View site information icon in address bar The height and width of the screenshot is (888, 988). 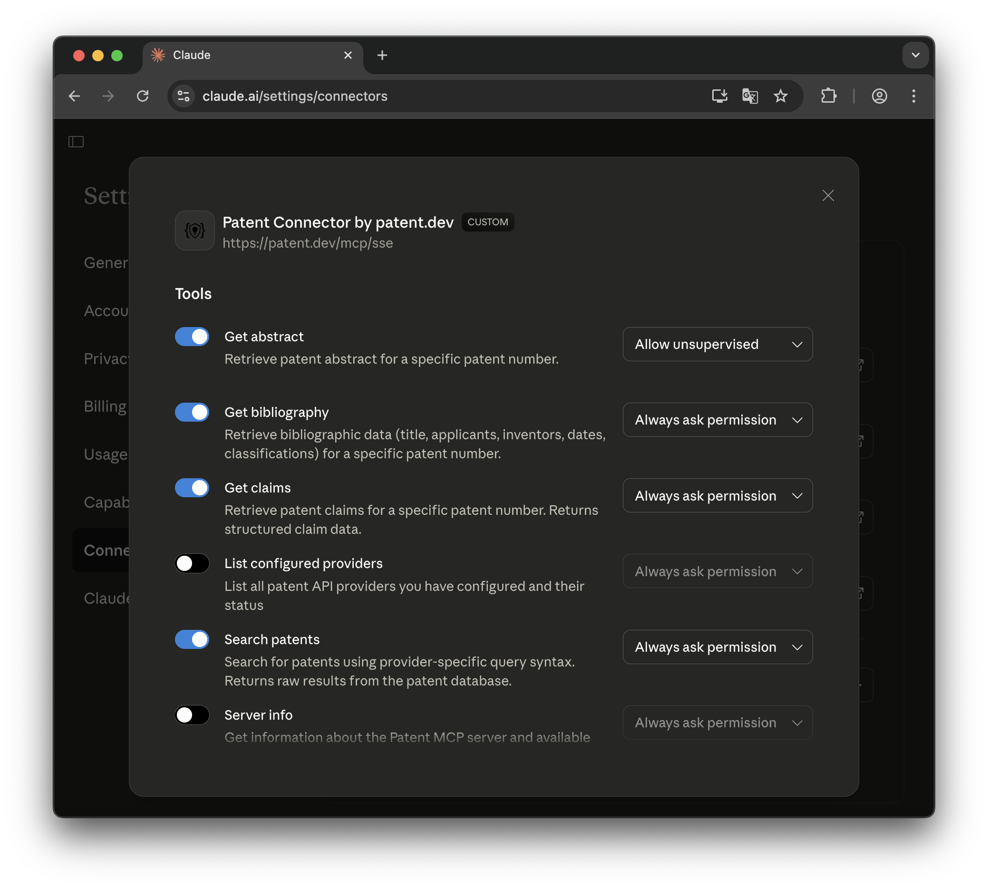tap(184, 96)
